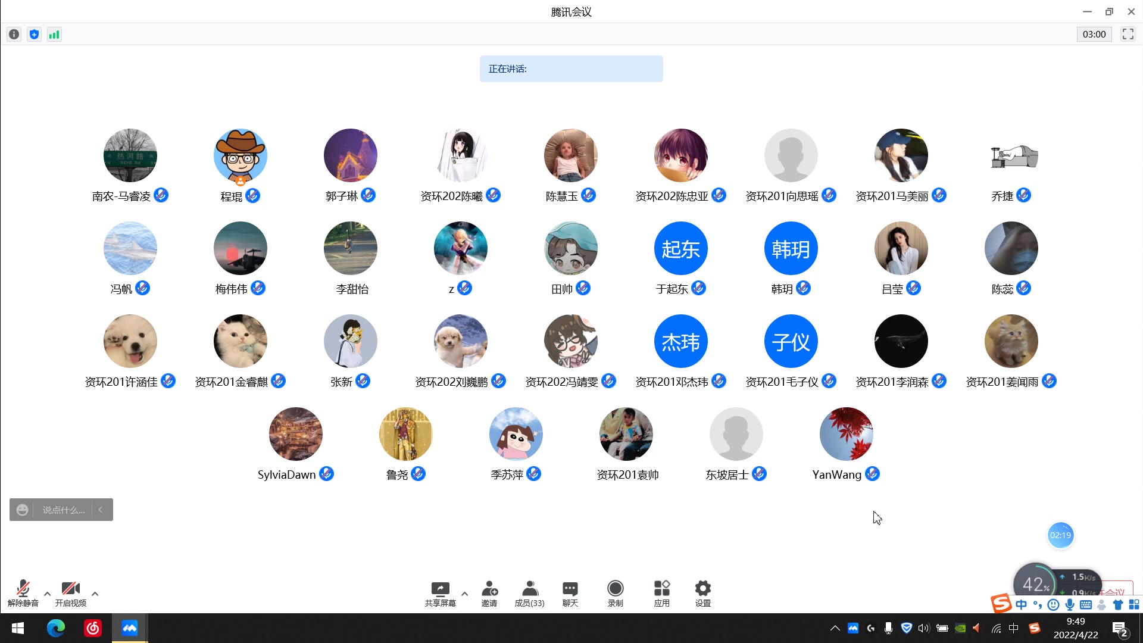Select participant avatar 程琨
The height and width of the screenshot is (643, 1143).
tap(241, 155)
